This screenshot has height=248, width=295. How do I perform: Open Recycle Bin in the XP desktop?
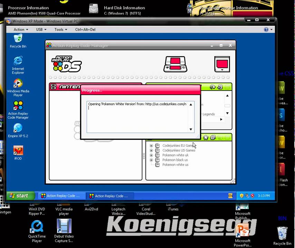click(18, 41)
